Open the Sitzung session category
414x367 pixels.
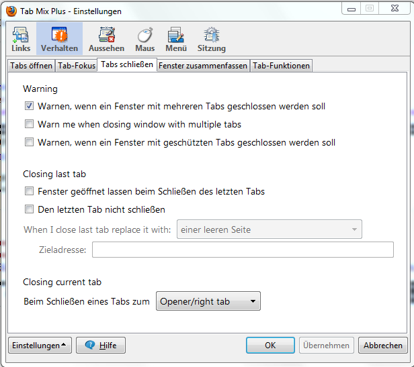(212, 40)
